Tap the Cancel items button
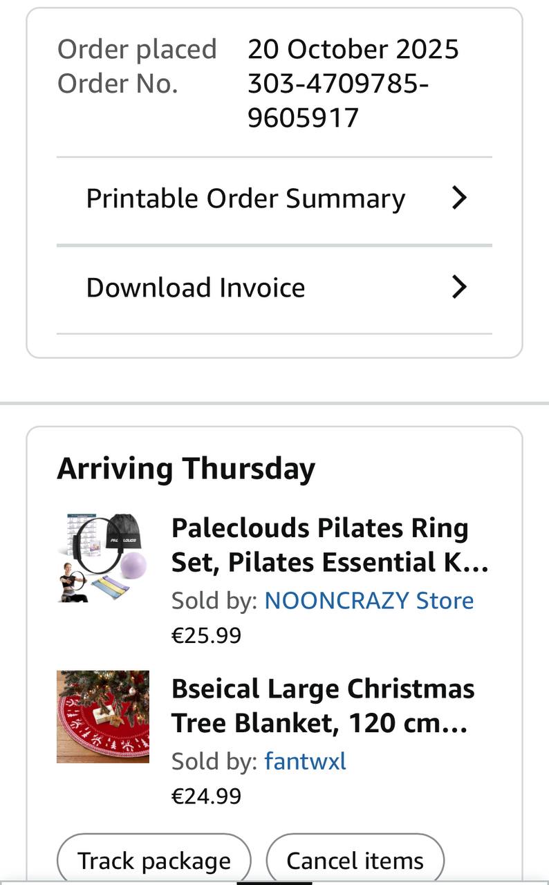The image size is (549, 885). tap(355, 861)
